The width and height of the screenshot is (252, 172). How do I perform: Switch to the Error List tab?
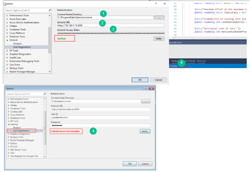click(x=201, y=61)
